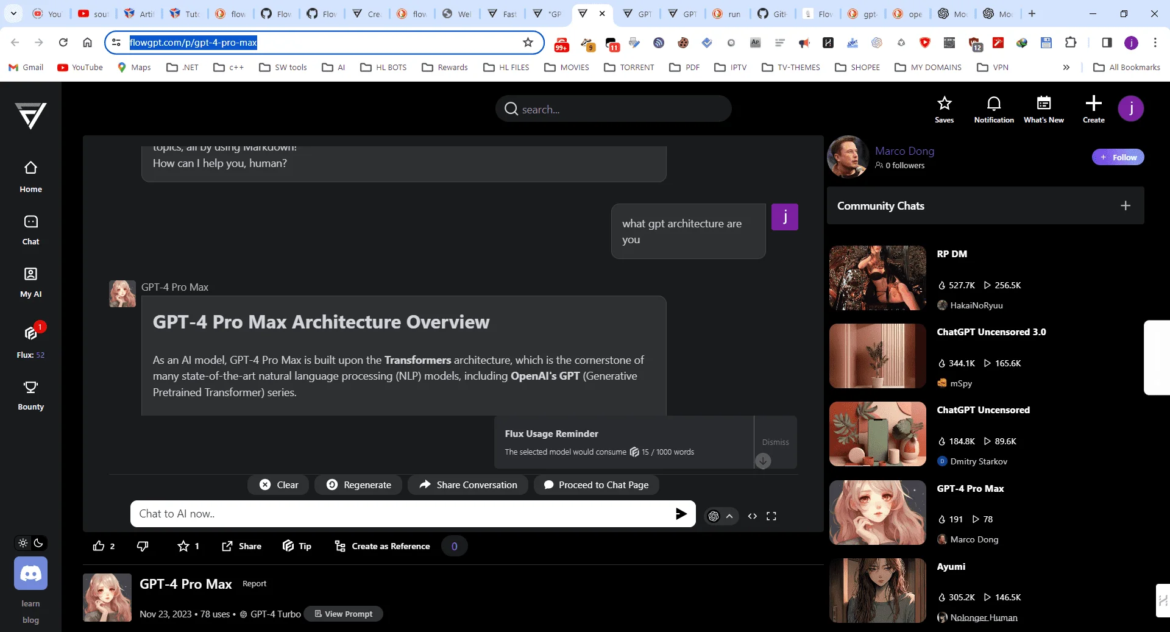This screenshot has width=1170, height=632.
Task: Open Chat from the sidebar
Action: coord(30,230)
